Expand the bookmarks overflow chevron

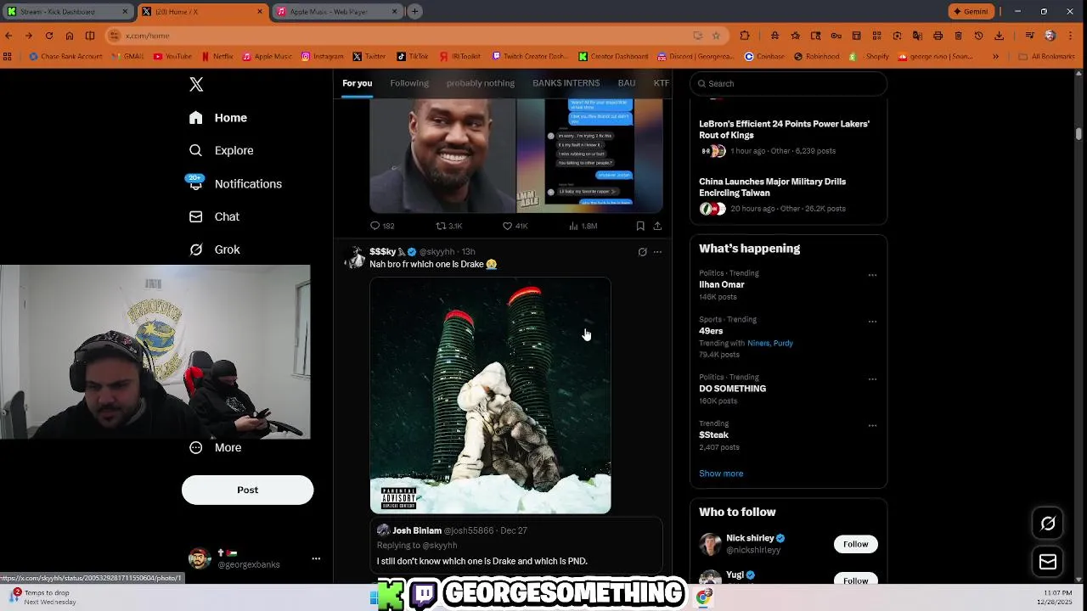[x=996, y=57]
